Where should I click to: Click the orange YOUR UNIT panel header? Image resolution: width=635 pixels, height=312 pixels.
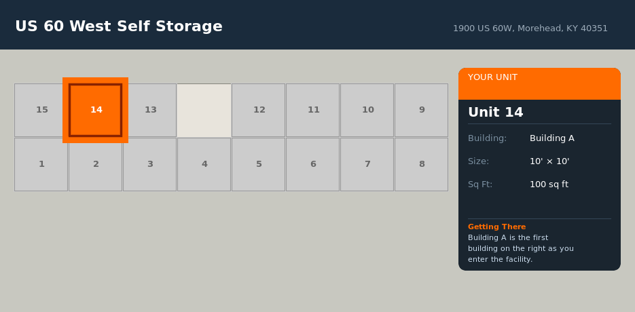click(539, 83)
